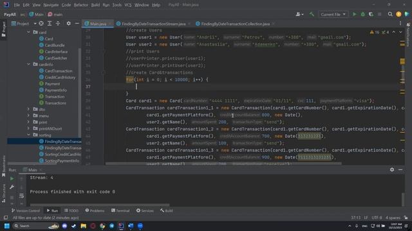Image resolution: width=412 pixels, height=231 pixels.
Task: Start debugging with the bug icon
Action: point(363,14)
